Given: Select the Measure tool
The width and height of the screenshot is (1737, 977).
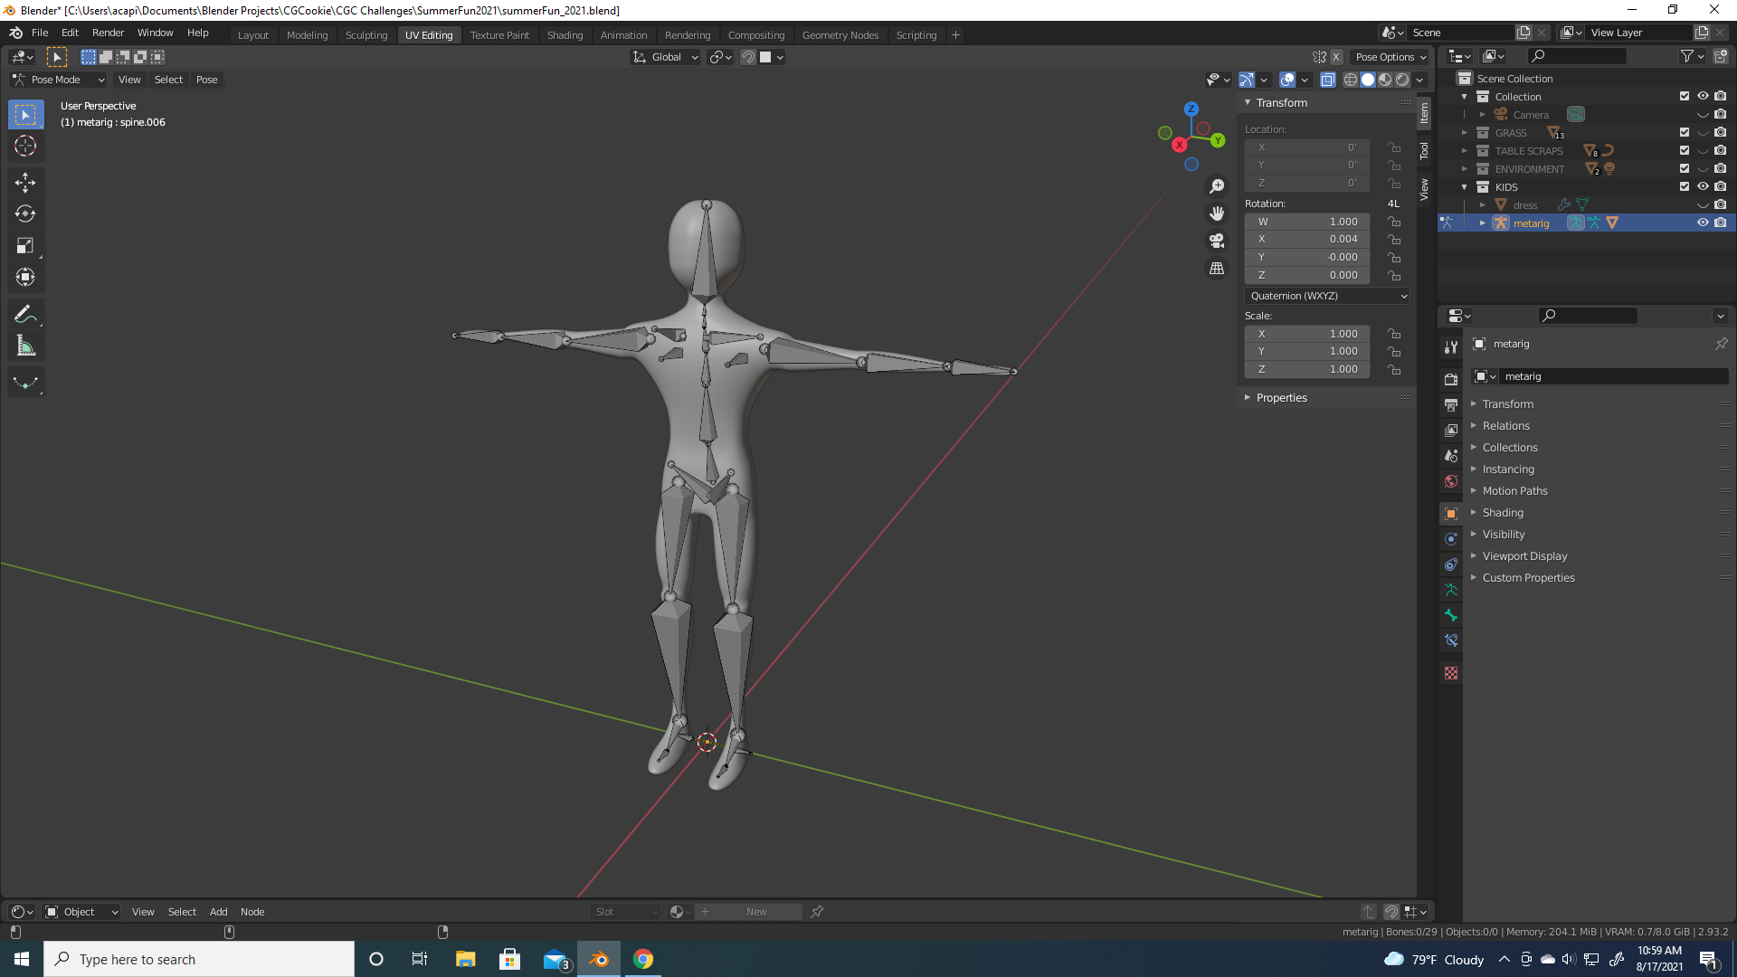Looking at the screenshot, I should [x=25, y=346].
